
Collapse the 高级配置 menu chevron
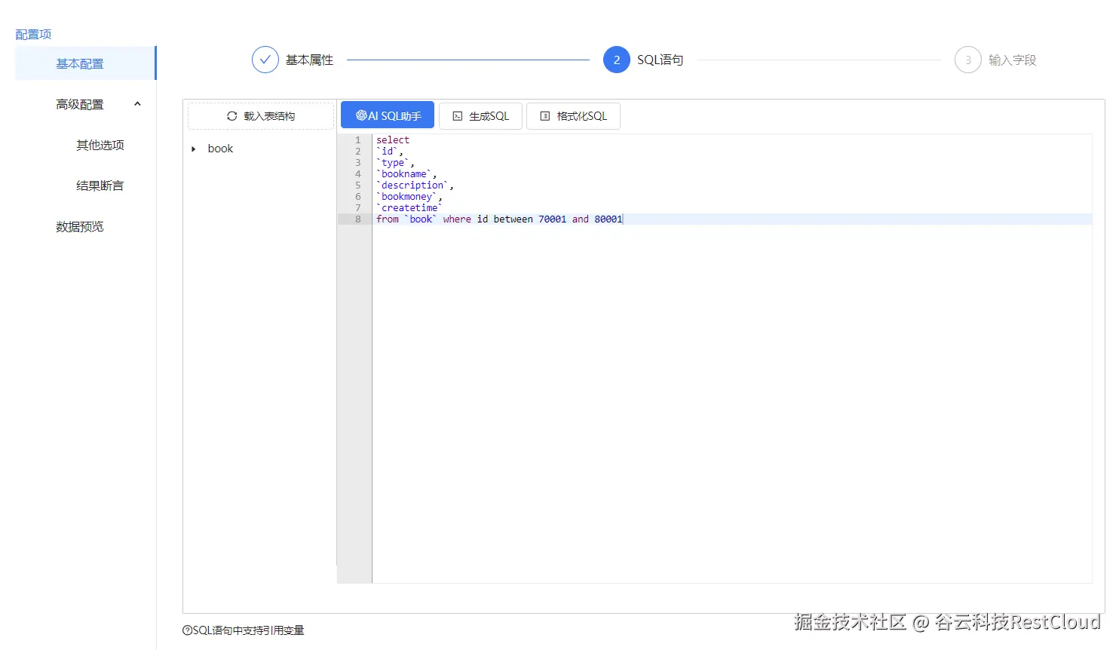(x=137, y=104)
